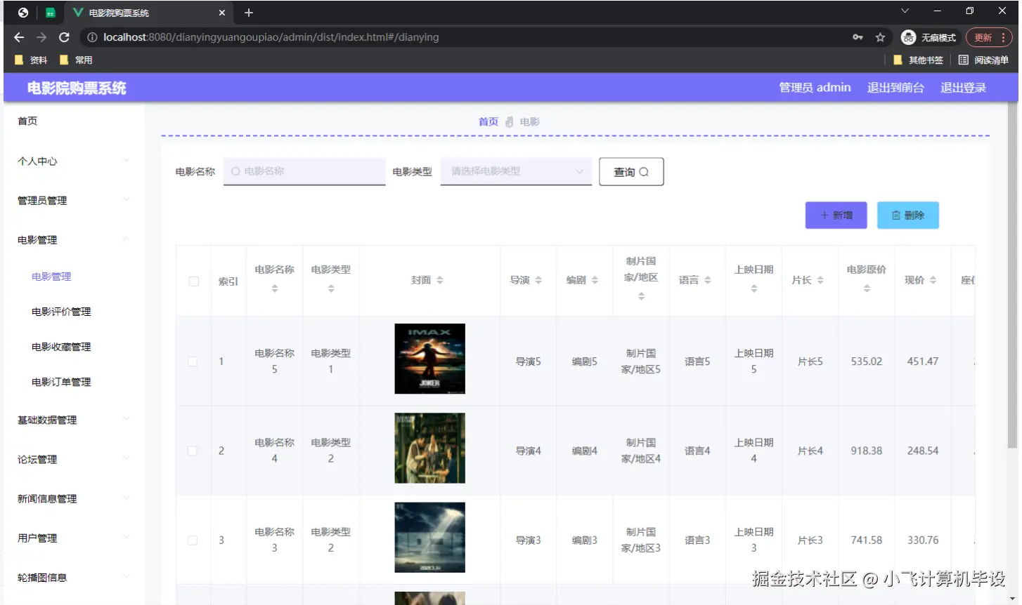Sort table by 语言 column arrows
This screenshot has height=605, width=1022.
[708, 280]
